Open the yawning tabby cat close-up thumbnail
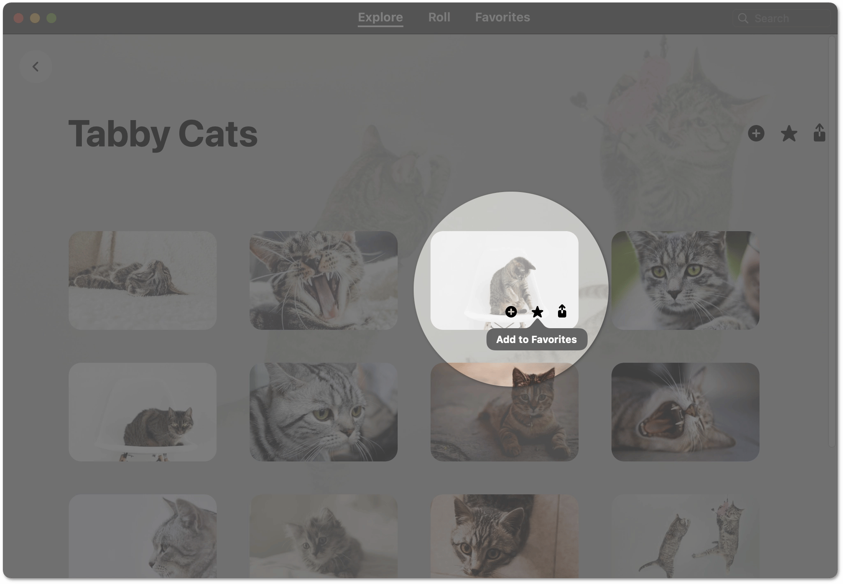 coord(323,280)
